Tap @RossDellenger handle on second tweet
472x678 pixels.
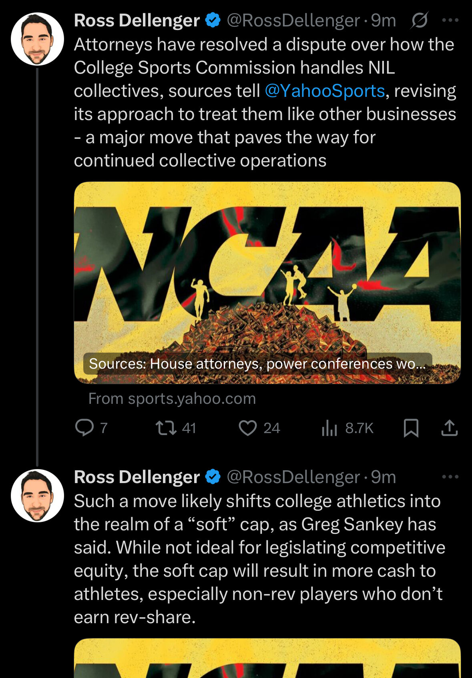(x=293, y=477)
